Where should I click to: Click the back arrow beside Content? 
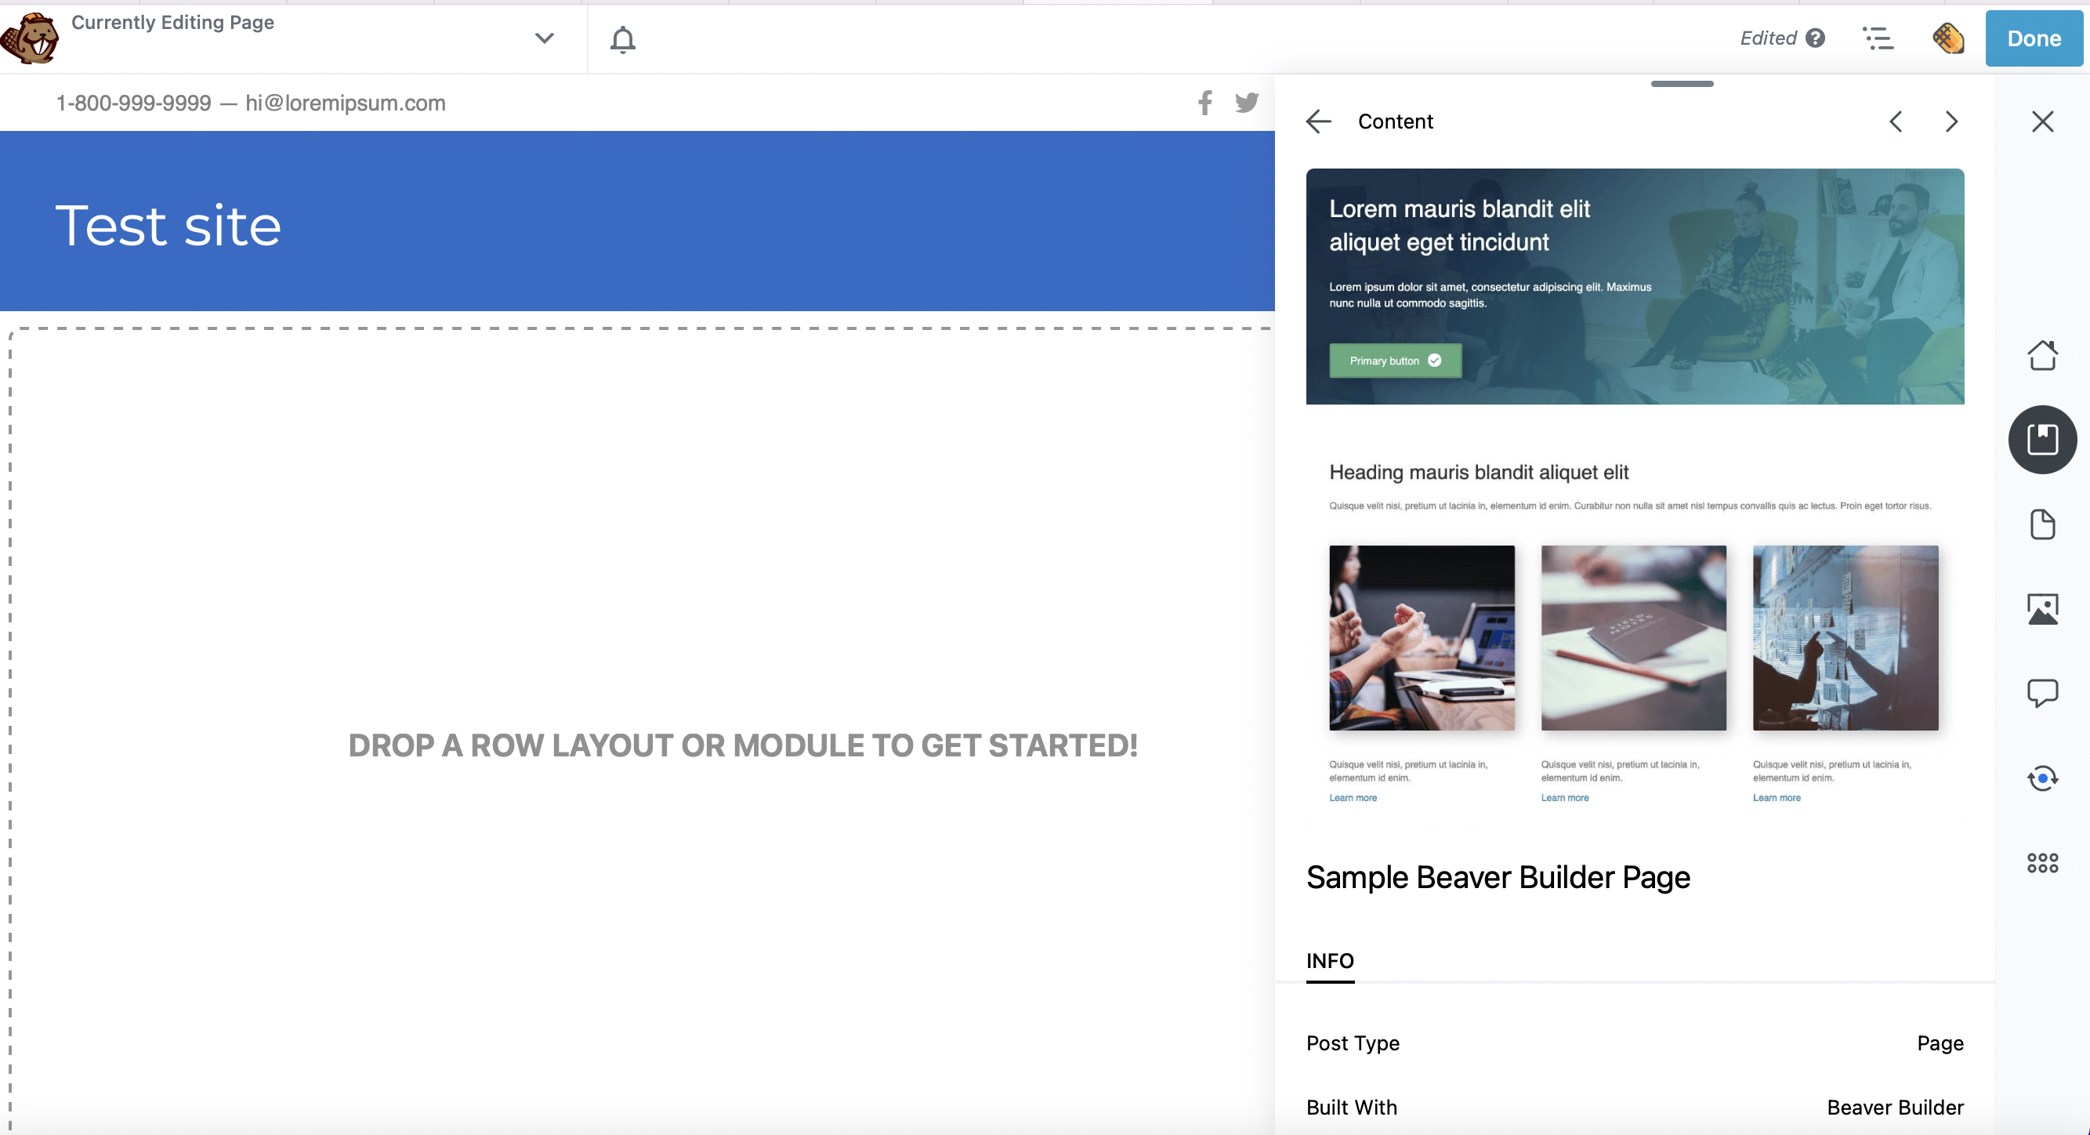pos(1319,121)
